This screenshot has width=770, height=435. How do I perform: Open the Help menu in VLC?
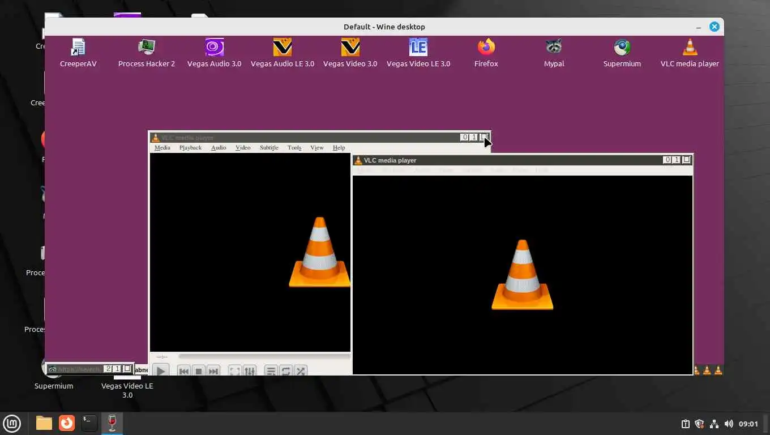pyautogui.click(x=339, y=147)
